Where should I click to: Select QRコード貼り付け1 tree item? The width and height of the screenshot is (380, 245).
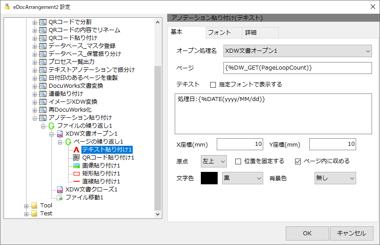108,158
